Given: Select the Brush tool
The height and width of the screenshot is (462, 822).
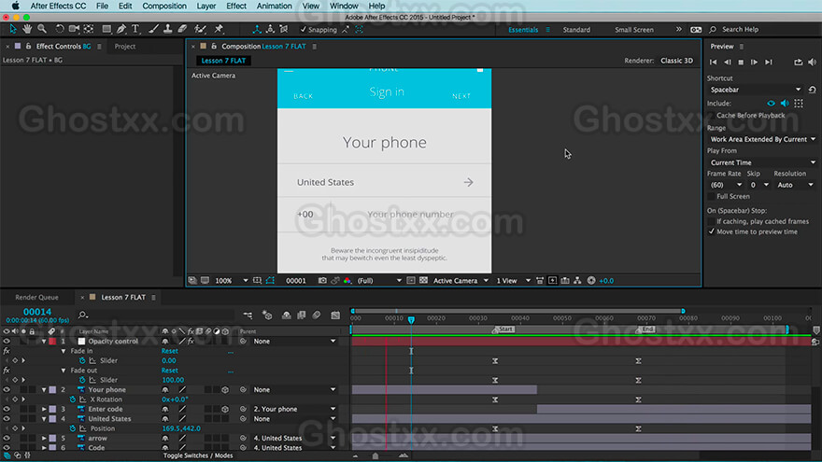Looking at the screenshot, I should pos(153,29).
